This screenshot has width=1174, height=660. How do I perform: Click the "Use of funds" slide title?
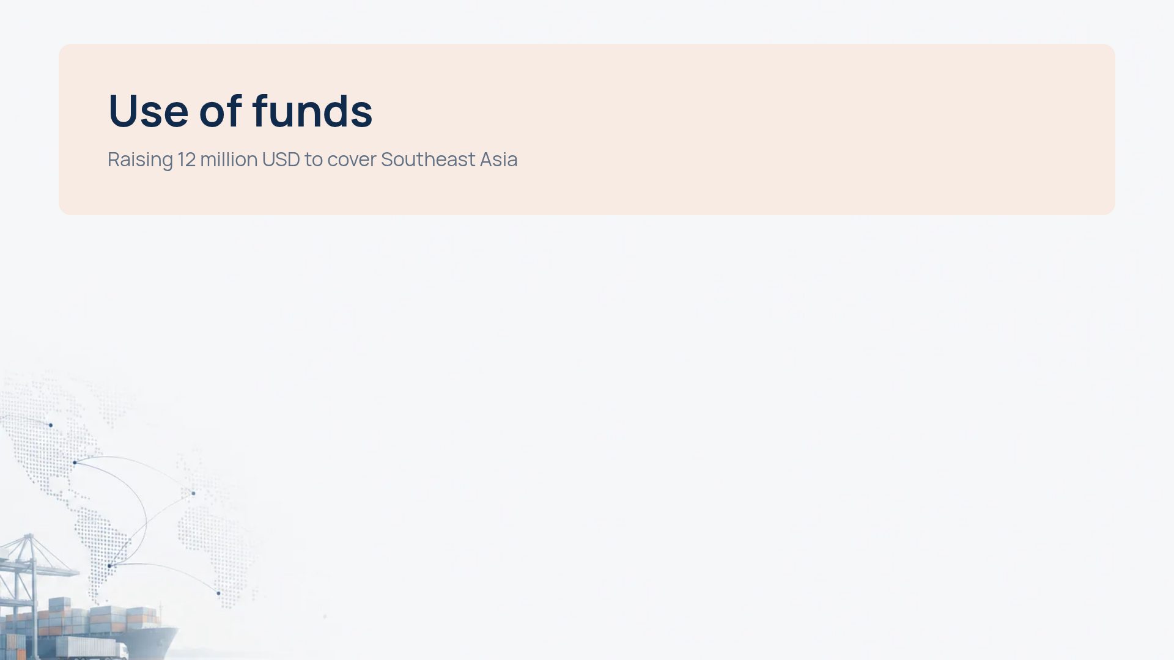(240, 111)
